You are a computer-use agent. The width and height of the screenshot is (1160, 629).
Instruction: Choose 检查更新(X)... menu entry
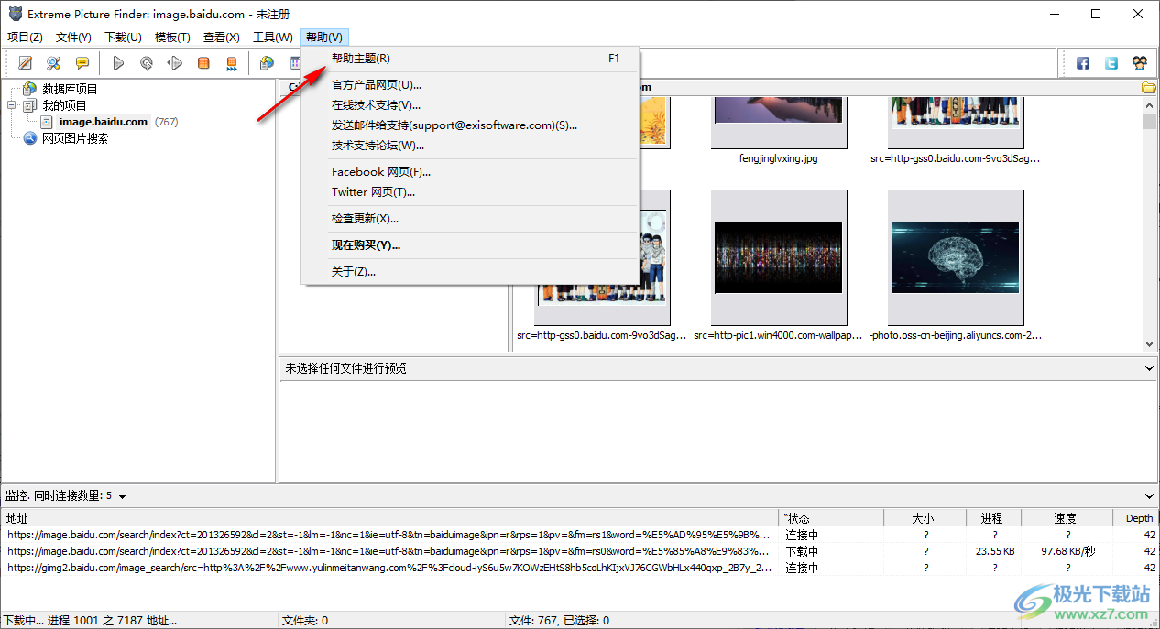point(470,219)
